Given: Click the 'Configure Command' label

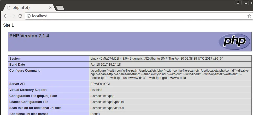Looking at the screenshot, I should click(x=25, y=70).
